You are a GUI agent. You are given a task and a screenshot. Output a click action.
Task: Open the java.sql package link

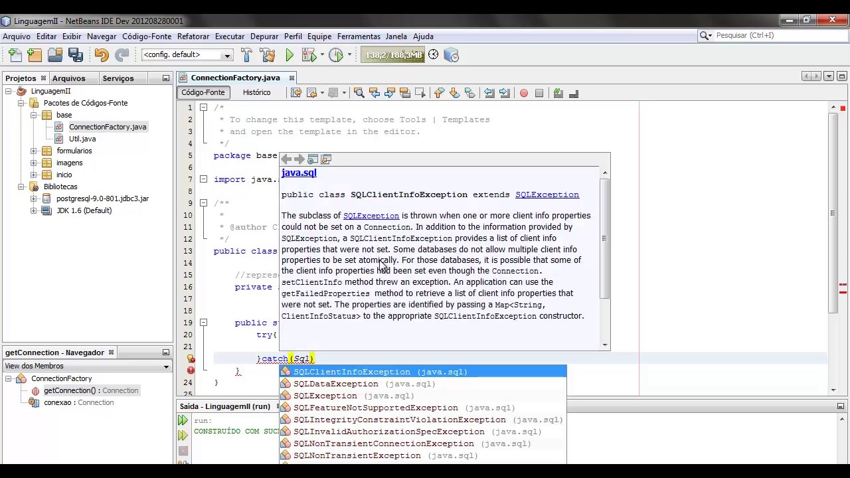click(x=299, y=173)
